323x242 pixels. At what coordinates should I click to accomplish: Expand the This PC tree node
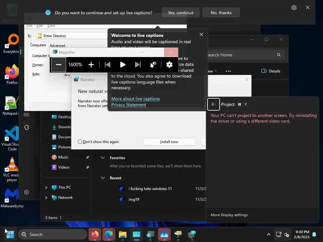coord(46,187)
